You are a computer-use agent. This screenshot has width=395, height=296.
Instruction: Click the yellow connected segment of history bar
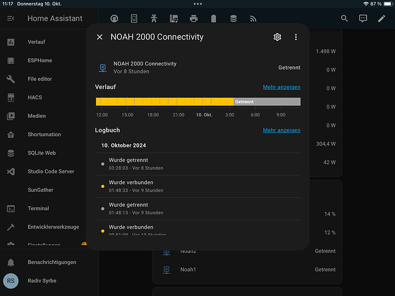pyautogui.click(x=165, y=102)
